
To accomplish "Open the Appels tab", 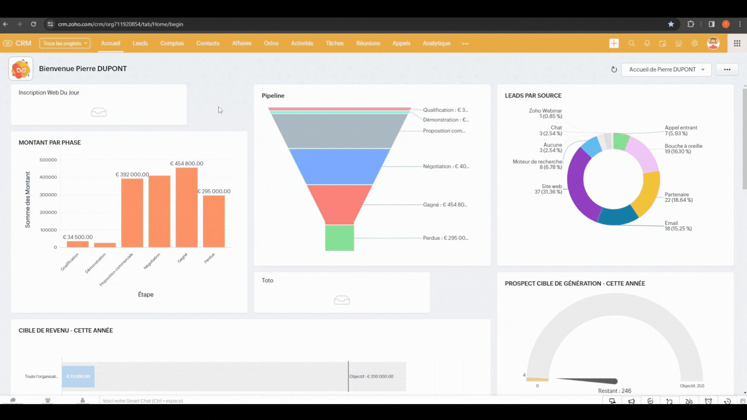I will click(401, 43).
